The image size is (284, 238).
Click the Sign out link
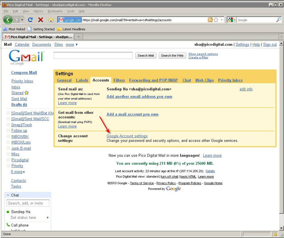[x=270, y=45]
